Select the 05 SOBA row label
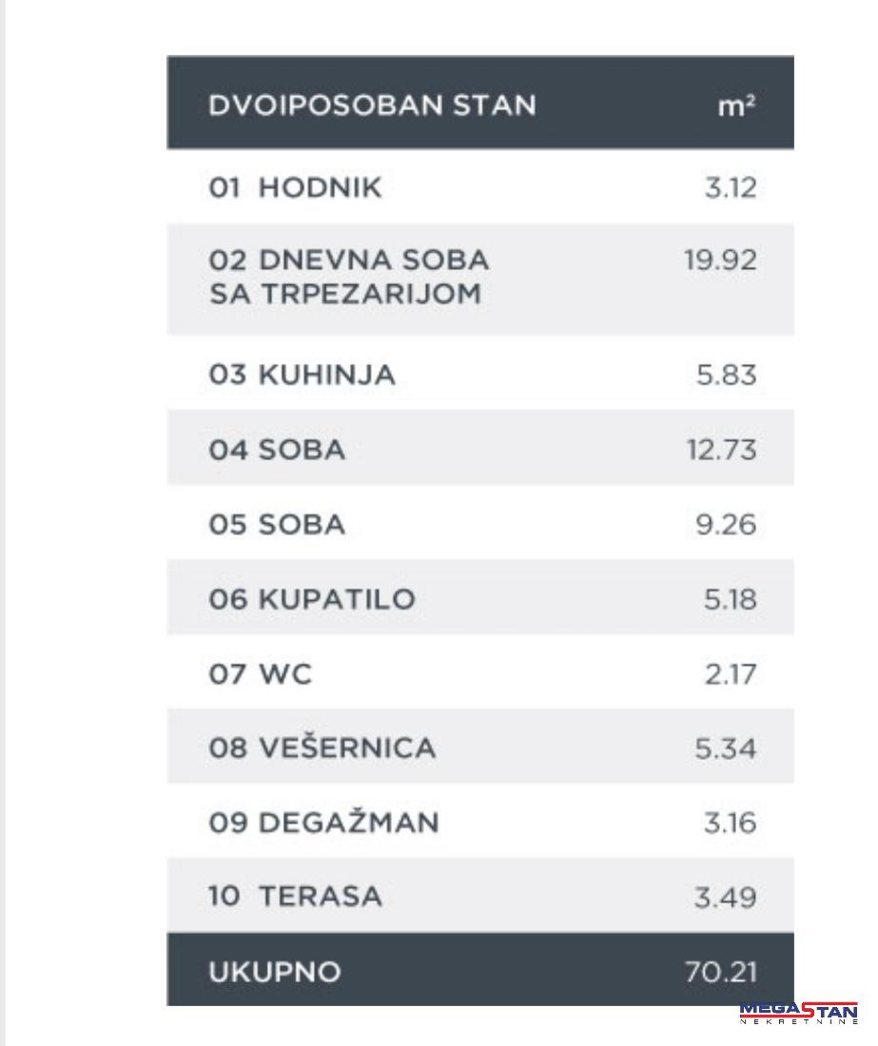The height and width of the screenshot is (1046, 878). (277, 524)
